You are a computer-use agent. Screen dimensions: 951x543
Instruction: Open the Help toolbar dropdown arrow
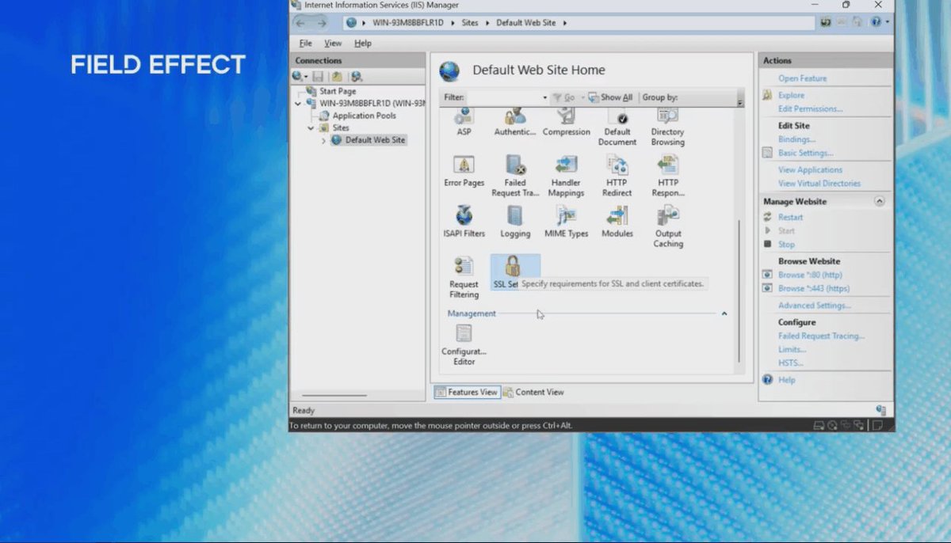pyautogui.click(x=888, y=22)
